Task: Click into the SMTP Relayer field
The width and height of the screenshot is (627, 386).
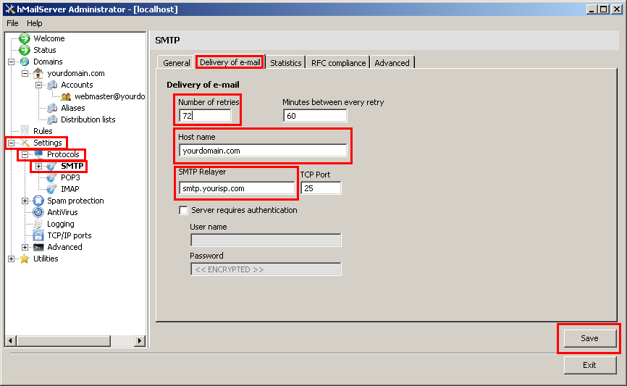Action: click(x=237, y=188)
